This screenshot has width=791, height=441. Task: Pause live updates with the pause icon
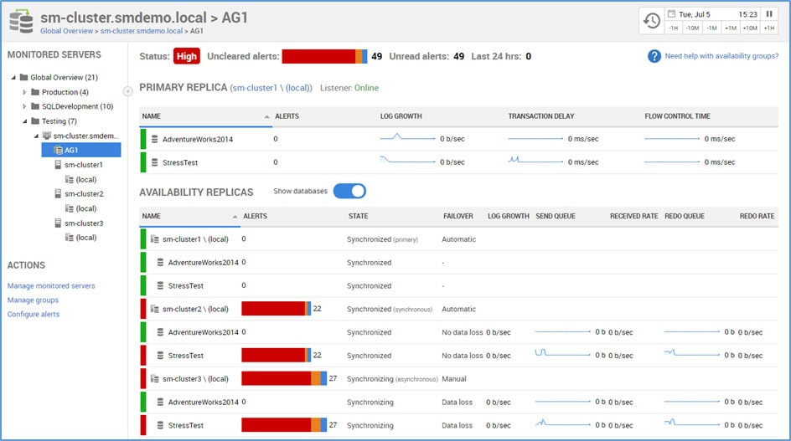[769, 14]
